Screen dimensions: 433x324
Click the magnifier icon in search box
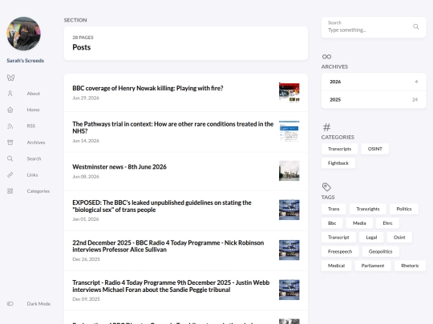416,26
